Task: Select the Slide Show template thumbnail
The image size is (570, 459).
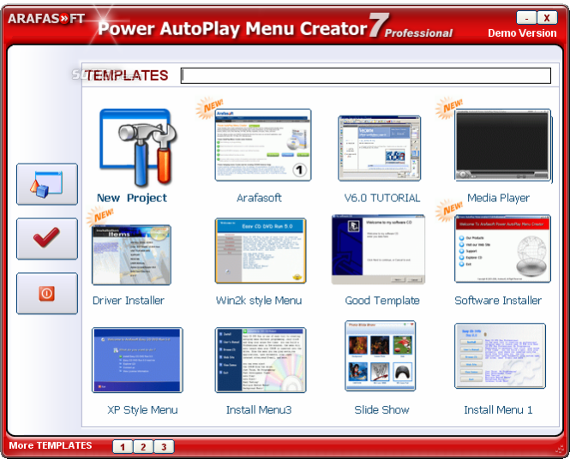Action: tap(380, 356)
